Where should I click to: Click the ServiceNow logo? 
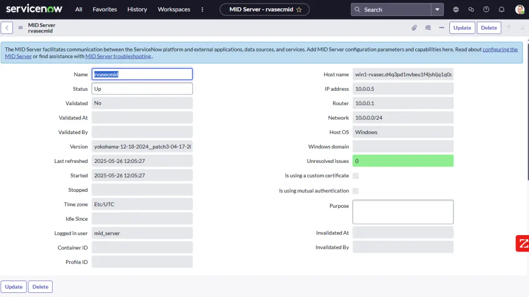[x=34, y=9]
